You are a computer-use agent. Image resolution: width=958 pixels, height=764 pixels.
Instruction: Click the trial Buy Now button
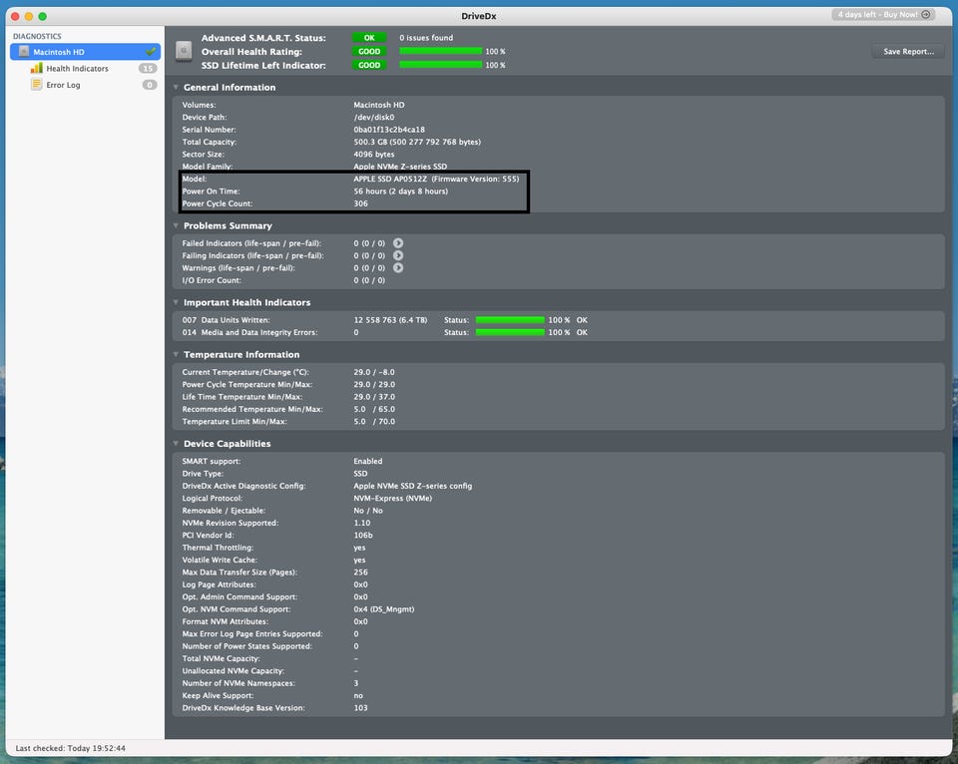pyautogui.click(x=884, y=15)
